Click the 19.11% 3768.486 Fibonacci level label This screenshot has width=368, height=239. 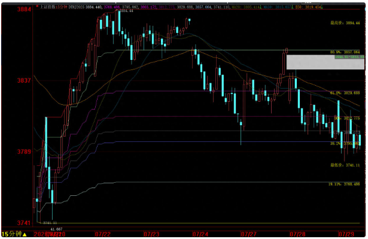(344, 184)
